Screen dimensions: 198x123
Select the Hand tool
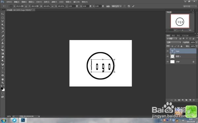(3, 79)
